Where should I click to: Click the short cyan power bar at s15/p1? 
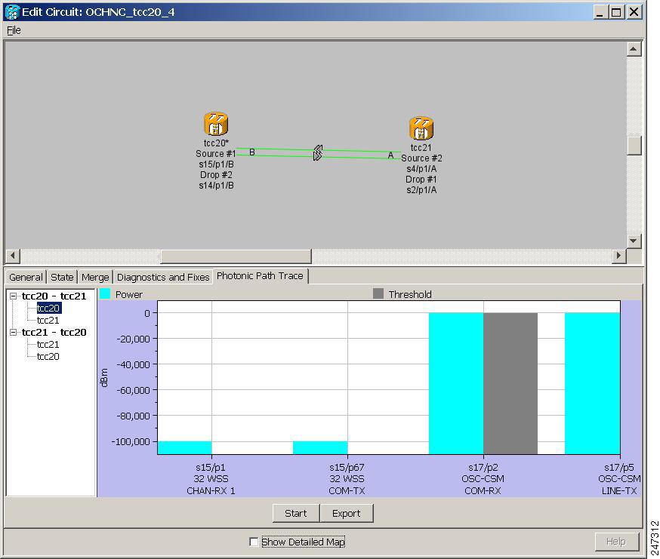185,447
